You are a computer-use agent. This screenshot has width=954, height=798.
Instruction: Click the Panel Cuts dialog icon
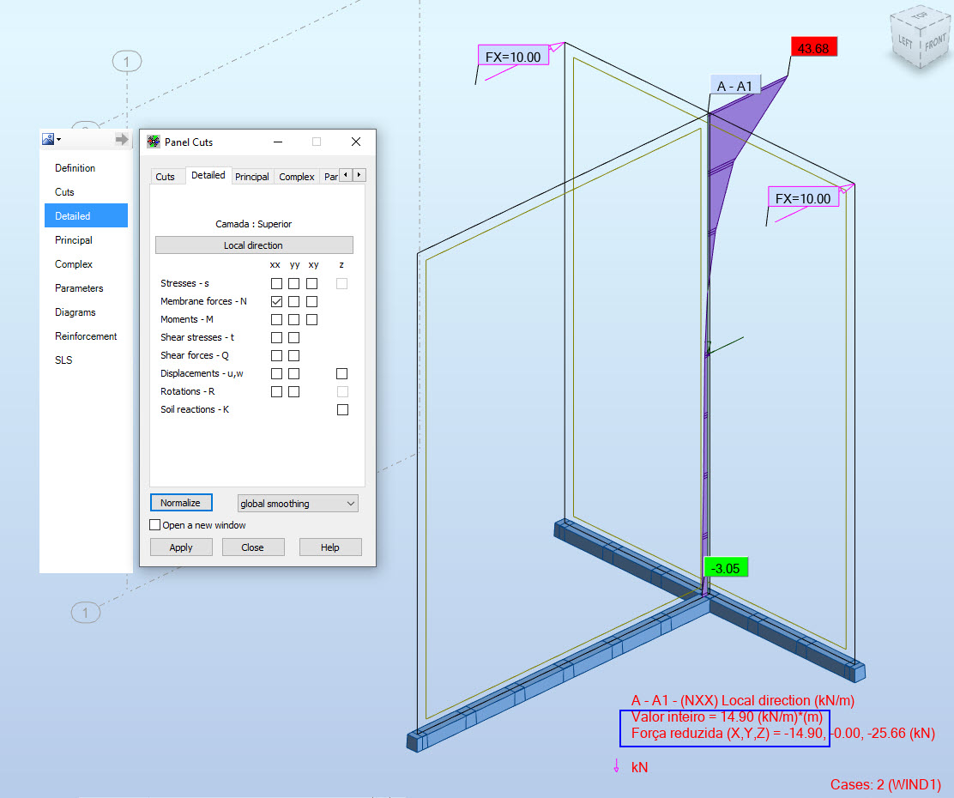(x=154, y=142)
